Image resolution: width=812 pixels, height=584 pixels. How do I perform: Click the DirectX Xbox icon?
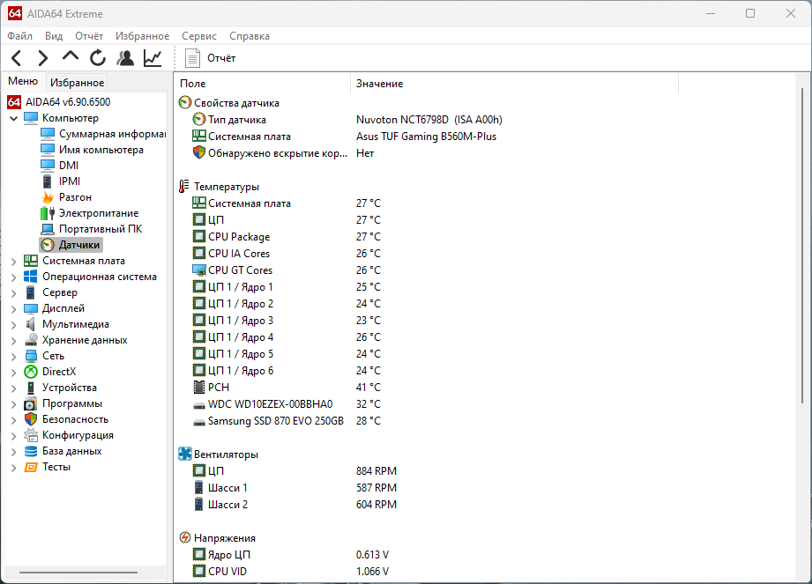click(x=31, y=372)
